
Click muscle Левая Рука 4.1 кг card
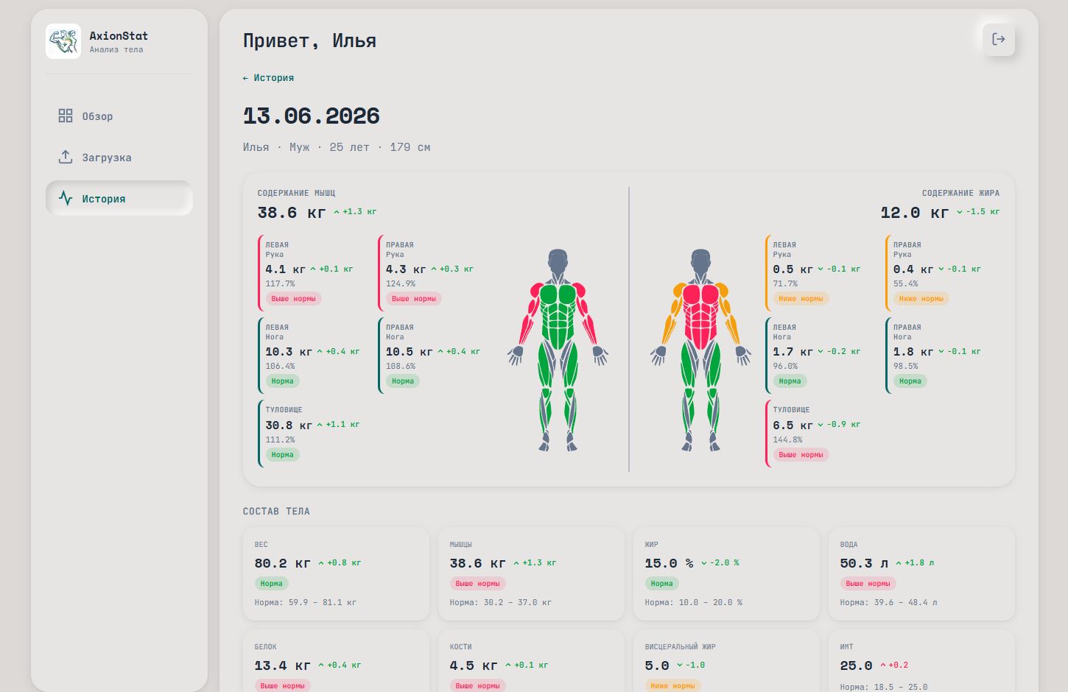(314, 273)
